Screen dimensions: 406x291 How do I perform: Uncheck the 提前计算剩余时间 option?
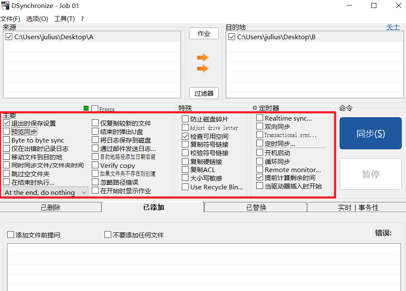pyautogui.click(x=260, y=177)
